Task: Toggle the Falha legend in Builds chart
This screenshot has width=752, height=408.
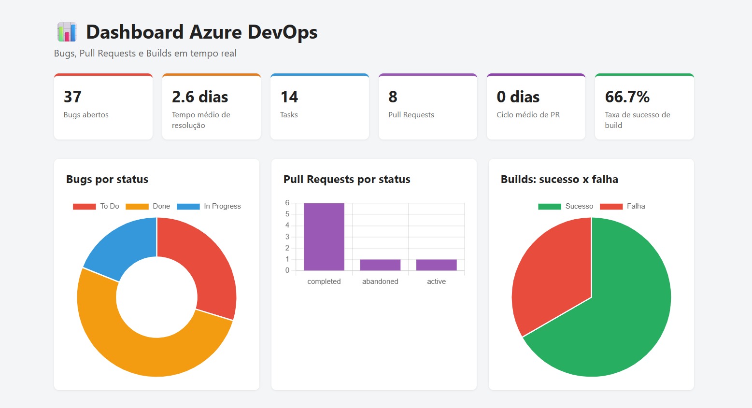Action: click(x=622, y=206)
